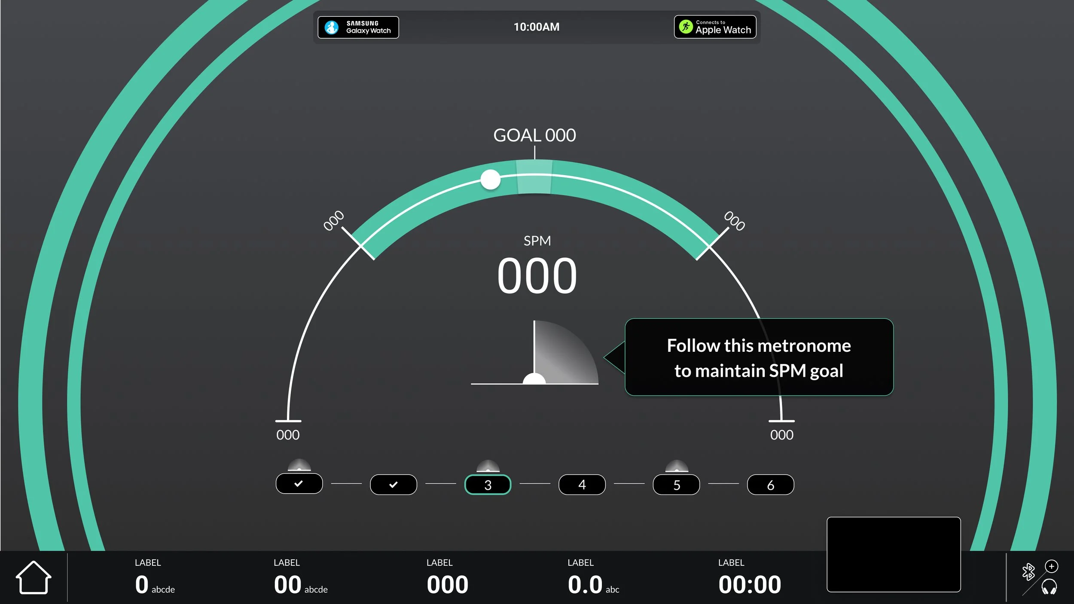
Task: Tap the Home icon
Action: point(34,578)
